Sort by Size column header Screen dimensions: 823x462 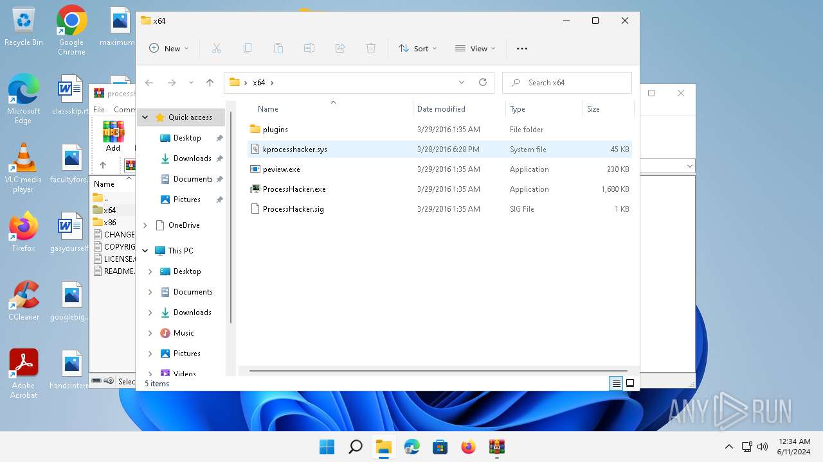point(608,109)
